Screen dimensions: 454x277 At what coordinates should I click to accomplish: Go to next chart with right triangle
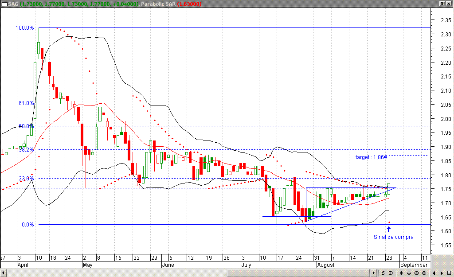[442, 273]
